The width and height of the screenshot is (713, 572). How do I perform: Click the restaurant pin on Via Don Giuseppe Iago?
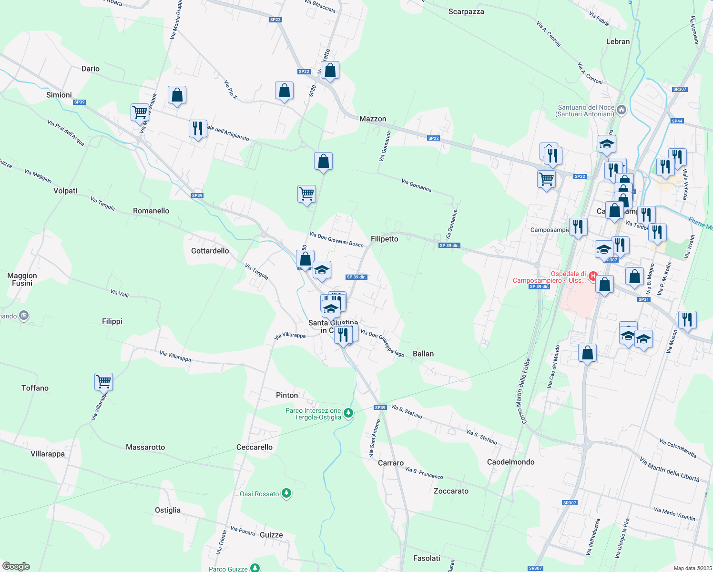[x=344, y=335]
